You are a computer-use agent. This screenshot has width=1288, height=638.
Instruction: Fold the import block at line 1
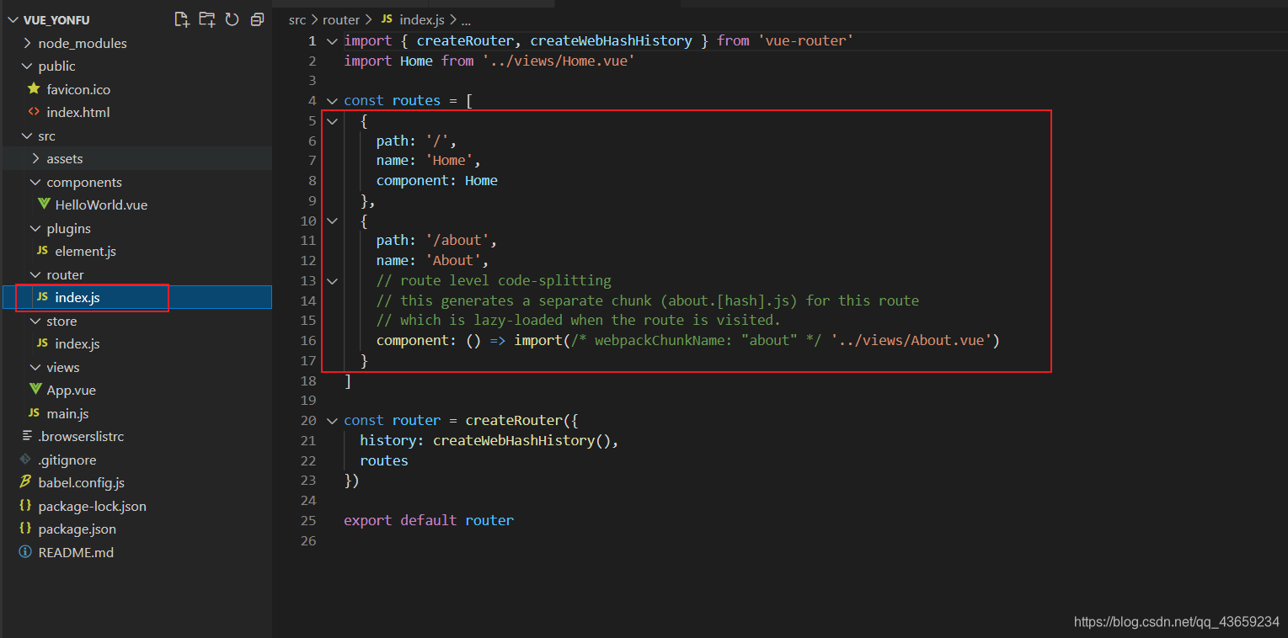pos(332,40)
